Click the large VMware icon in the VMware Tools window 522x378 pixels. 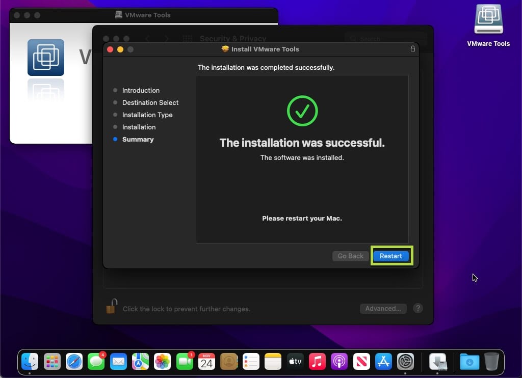(x=46, y=57)
